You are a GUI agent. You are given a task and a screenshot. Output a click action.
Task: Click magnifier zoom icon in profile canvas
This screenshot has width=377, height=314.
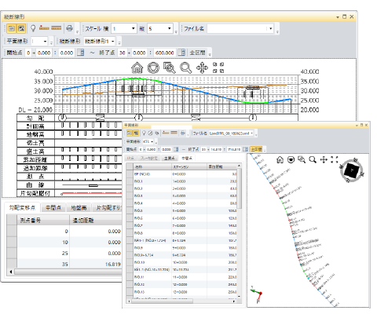pyautogui.click(x=185, y=68)
